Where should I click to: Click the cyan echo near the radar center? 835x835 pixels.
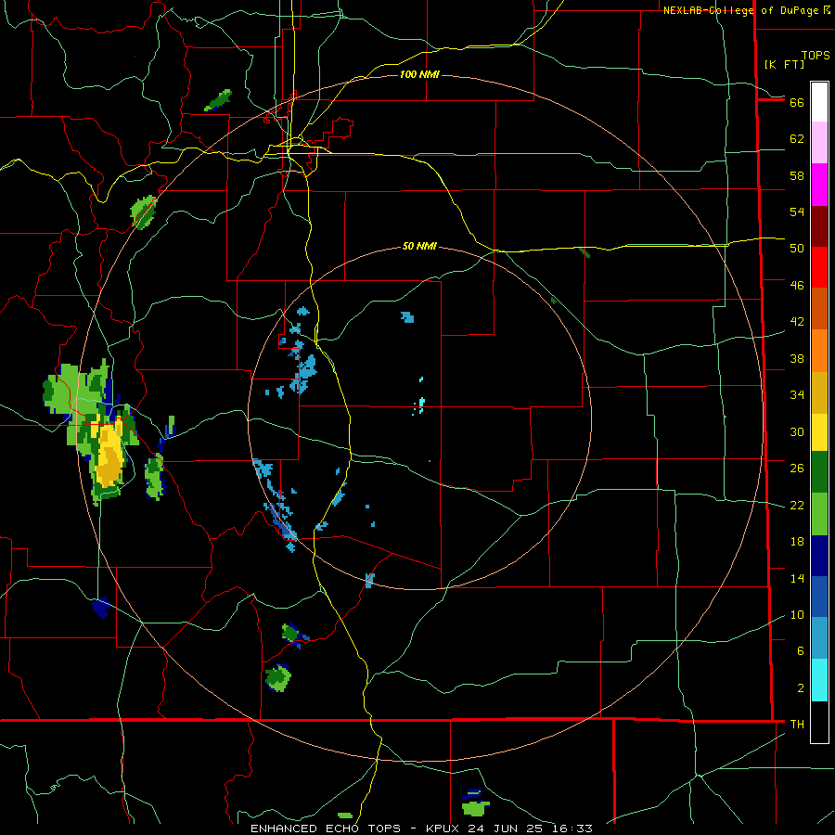pos(421,404)
